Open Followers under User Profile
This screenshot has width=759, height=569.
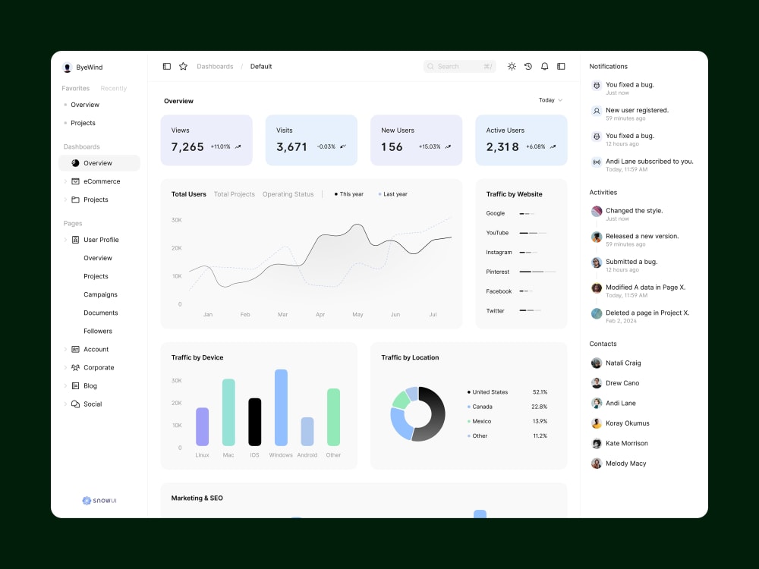98,331
